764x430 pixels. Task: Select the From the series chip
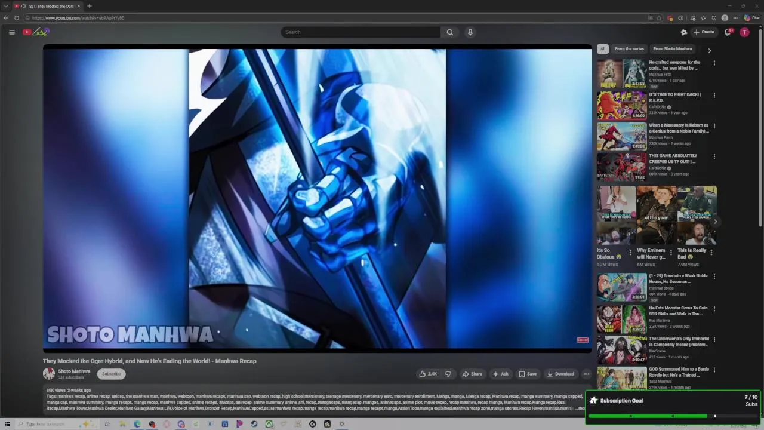pyautogui.click(x=629, y=49)
